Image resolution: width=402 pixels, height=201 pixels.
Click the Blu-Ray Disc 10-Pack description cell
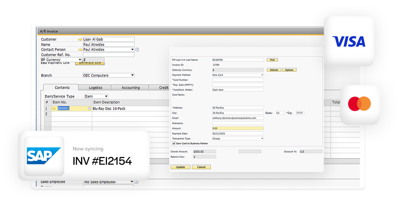pyautogui.click(x=131, y=109)
